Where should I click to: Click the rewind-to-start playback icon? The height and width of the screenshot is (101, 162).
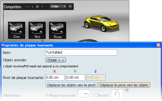pyautogui.click(x=27, y=7)
